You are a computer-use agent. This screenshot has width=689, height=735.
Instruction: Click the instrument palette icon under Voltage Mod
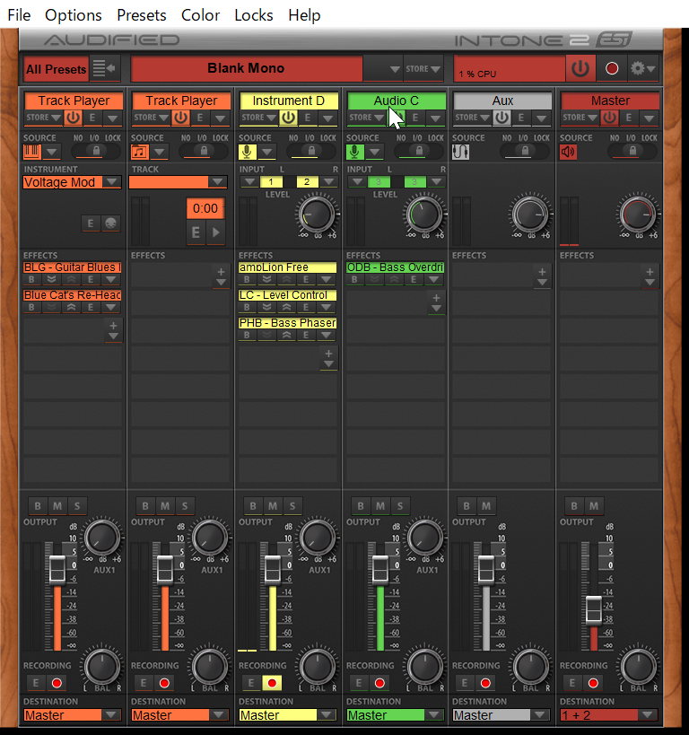[x=111, y=223]
